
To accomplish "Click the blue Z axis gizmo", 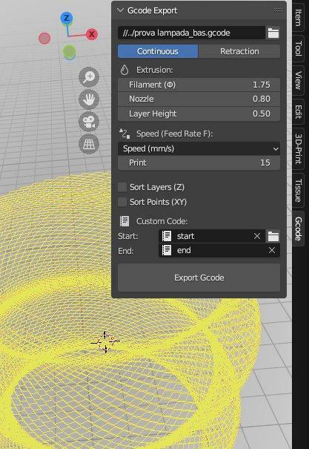I will tap(66, 19).
